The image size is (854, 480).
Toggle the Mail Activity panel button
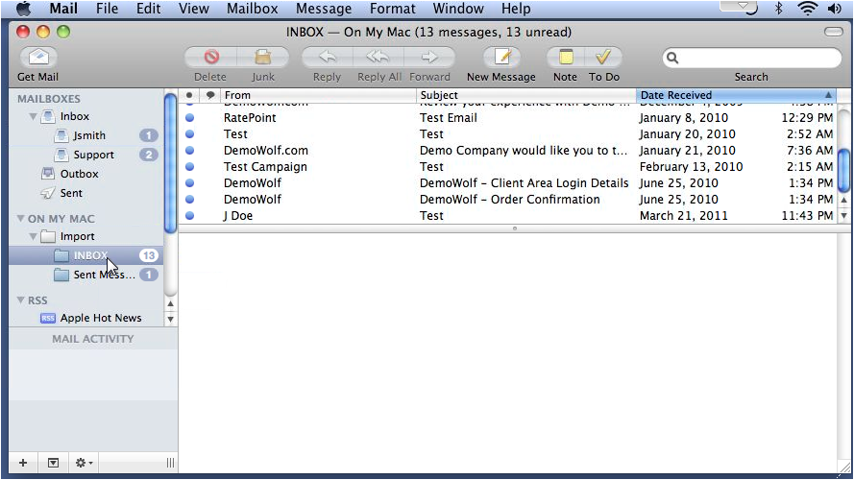point(53,463)
